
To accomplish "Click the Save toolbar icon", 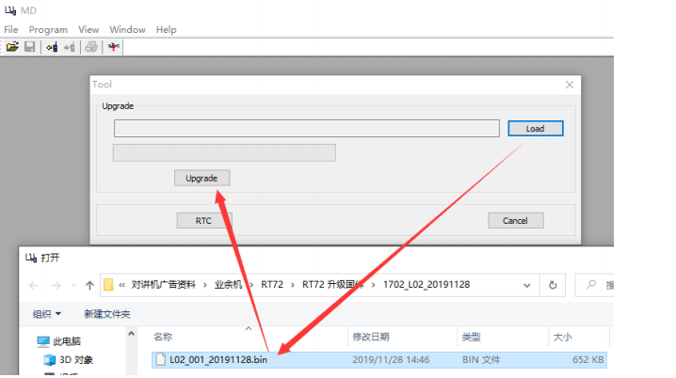I will click(29, 46).
